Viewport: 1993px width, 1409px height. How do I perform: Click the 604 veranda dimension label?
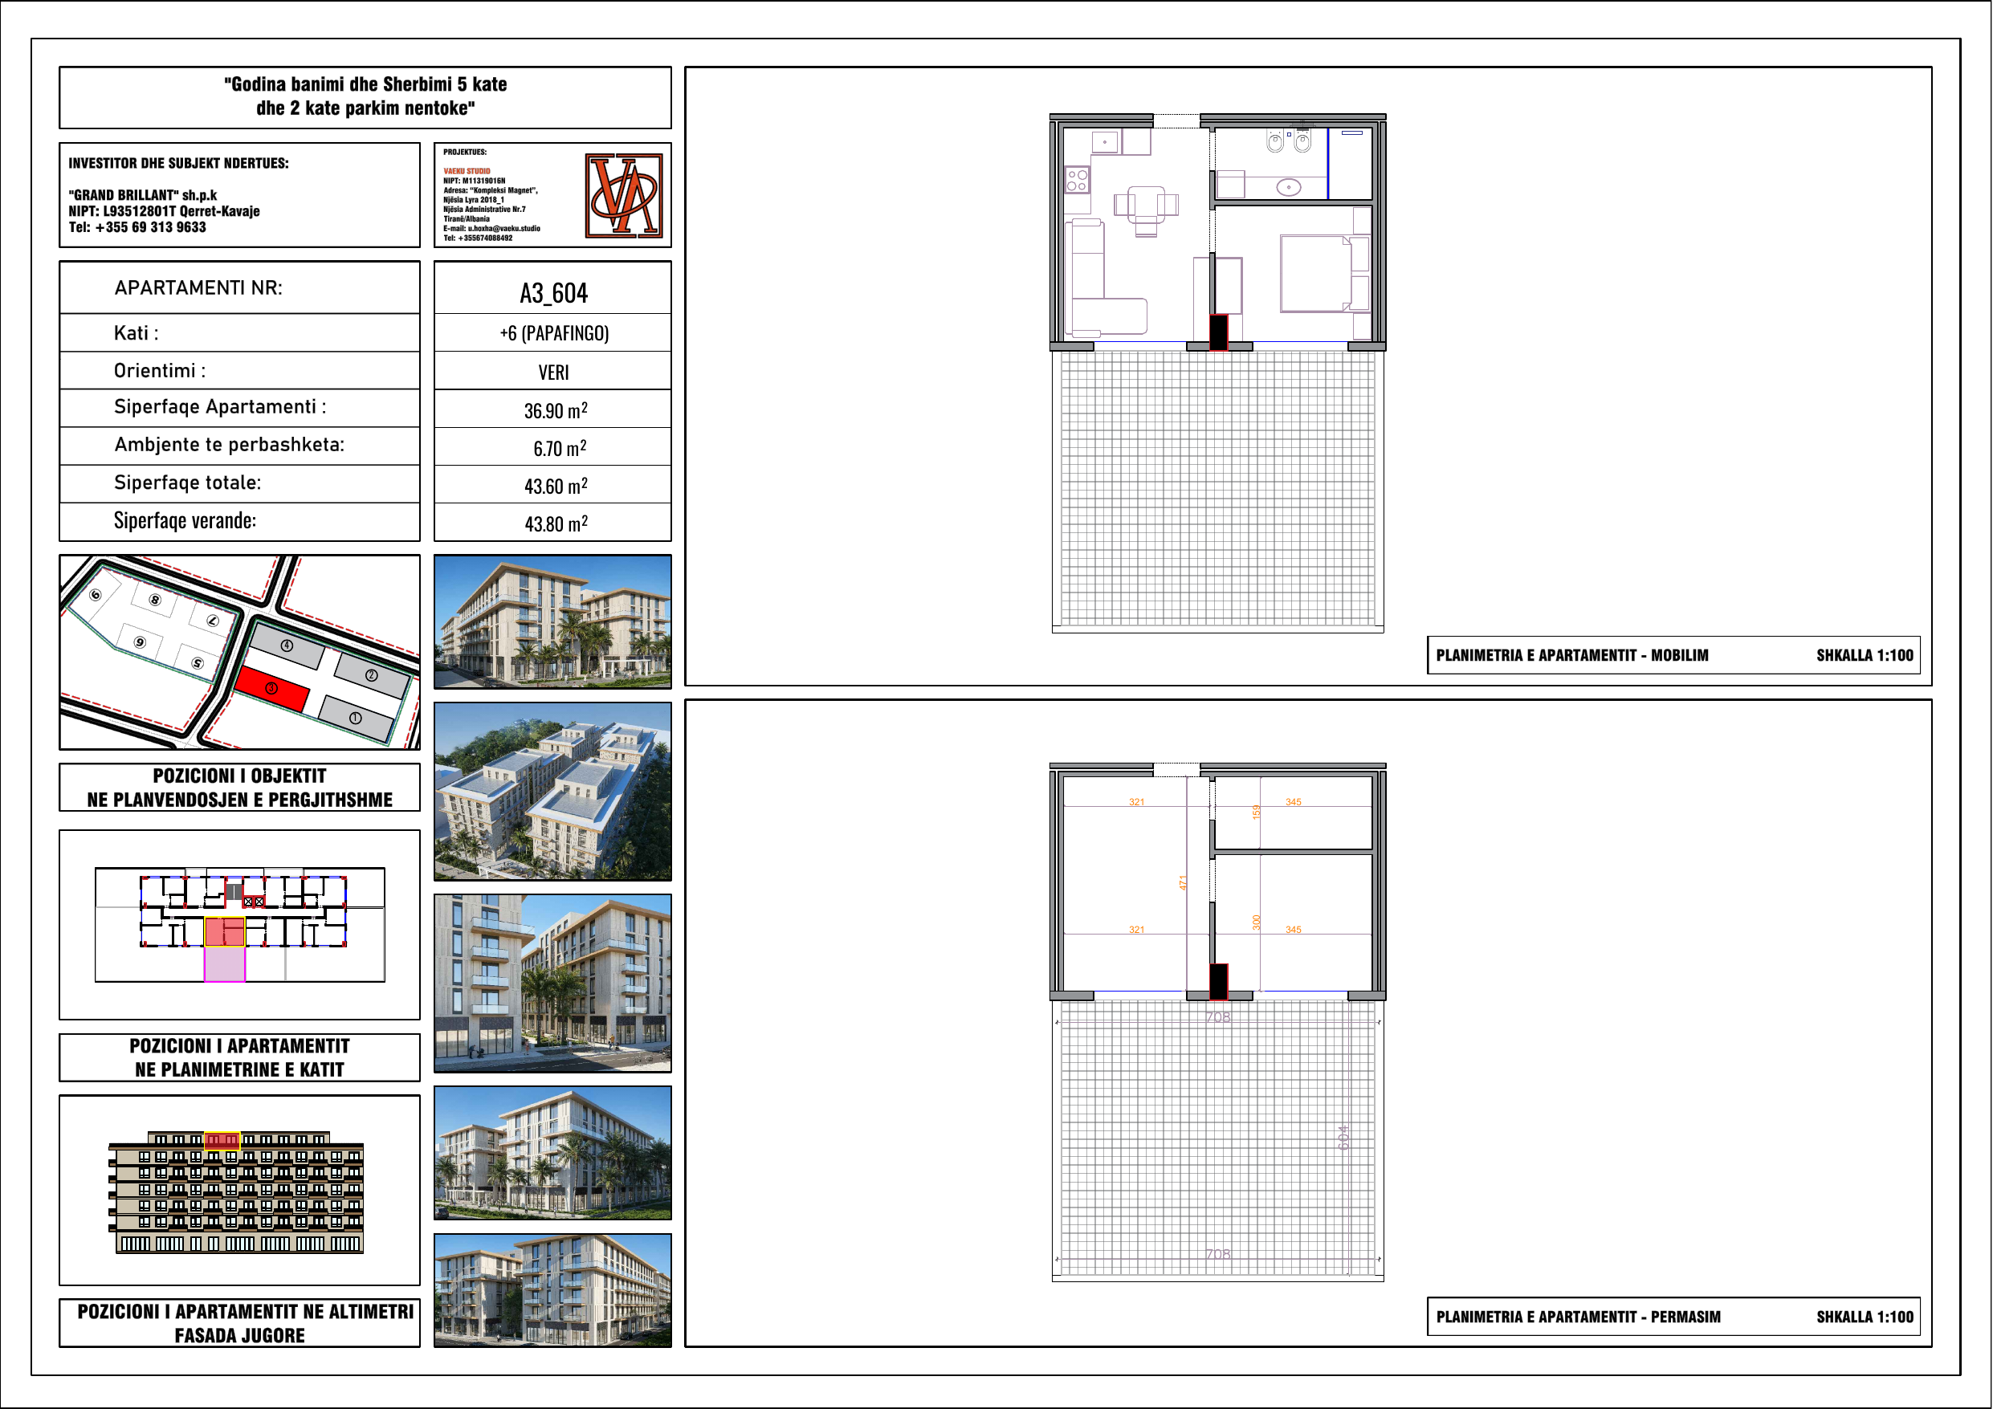tap(1343, 1138)
